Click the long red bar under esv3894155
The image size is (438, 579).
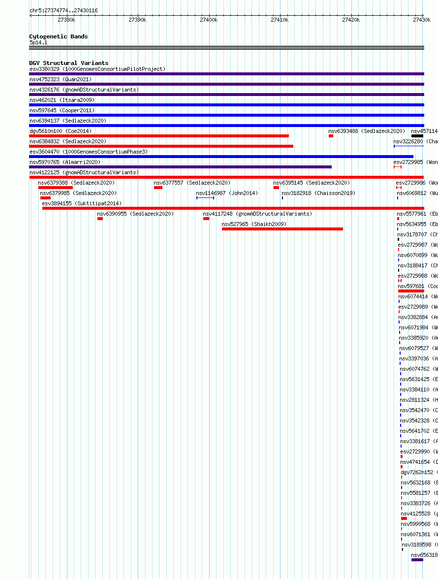click(233, 208)
